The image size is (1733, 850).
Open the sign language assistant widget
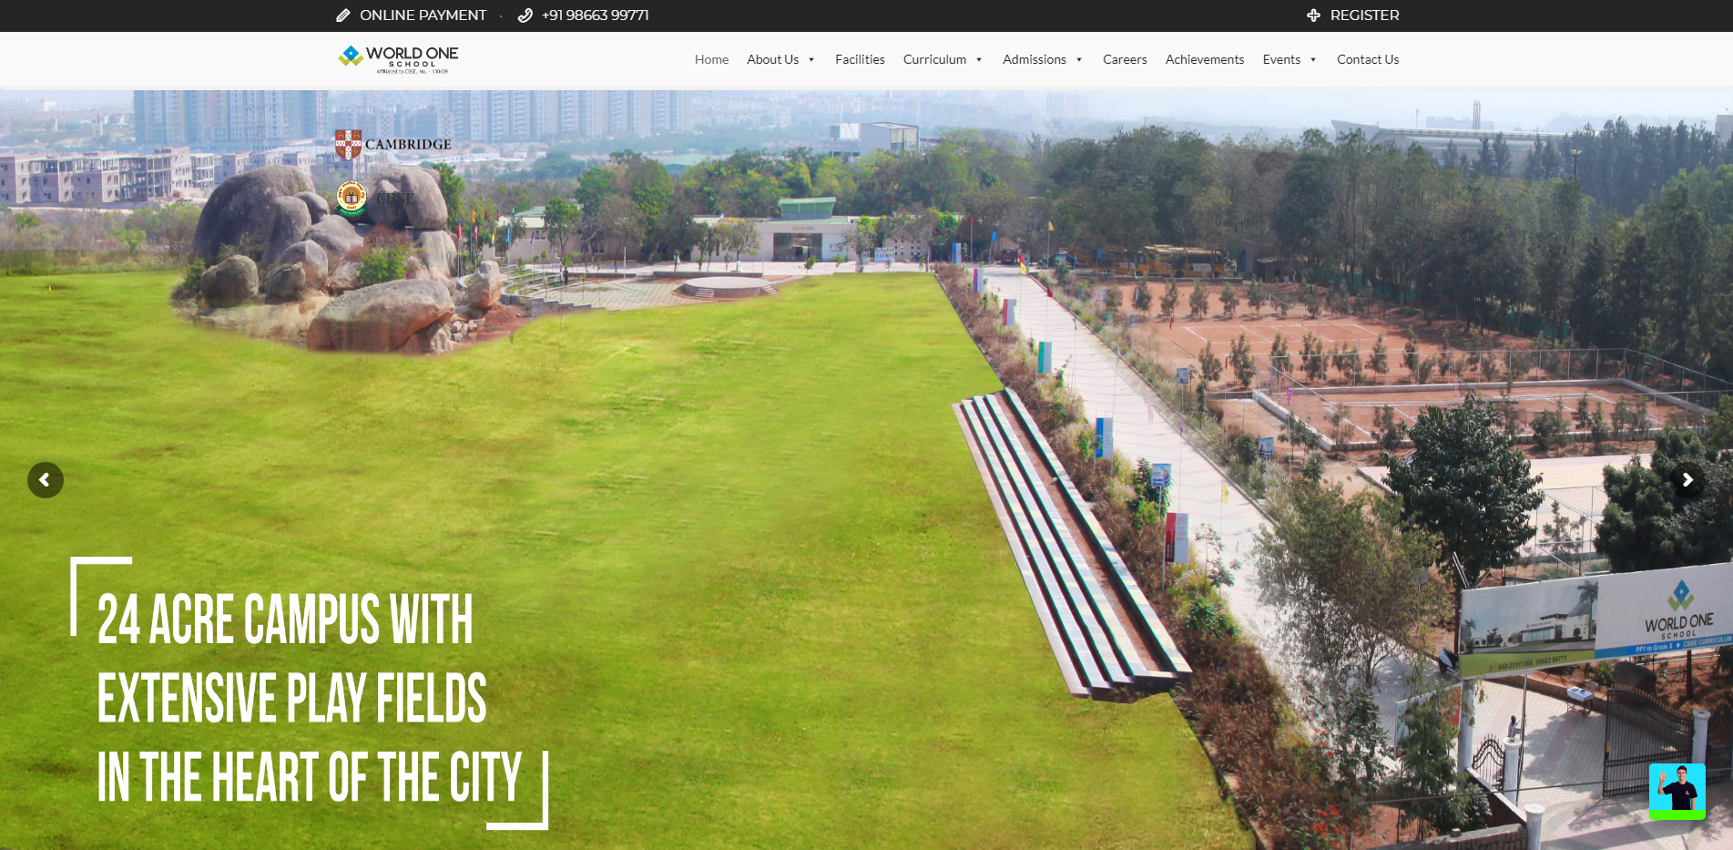[x=1677, y=790]
